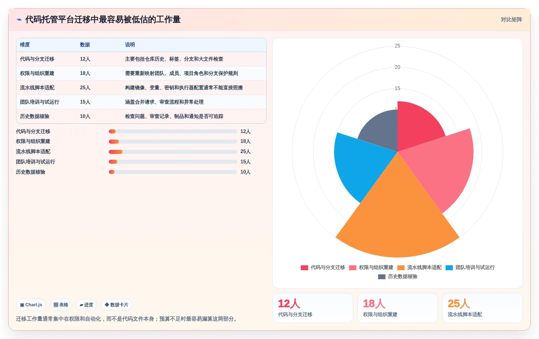Click the page title 代码托管平台迁移中最容易被低估的工作量

103,20
